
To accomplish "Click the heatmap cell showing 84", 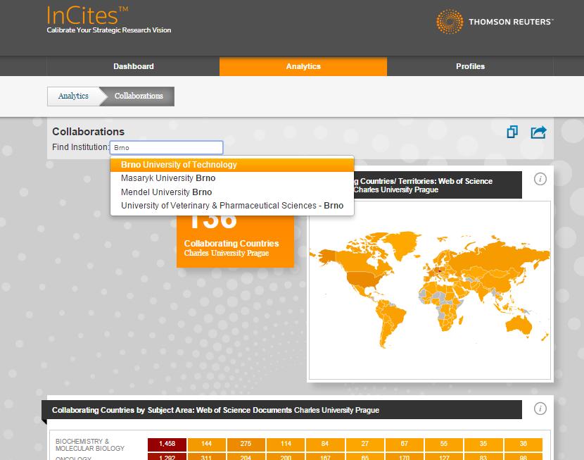I will point(325,444).
